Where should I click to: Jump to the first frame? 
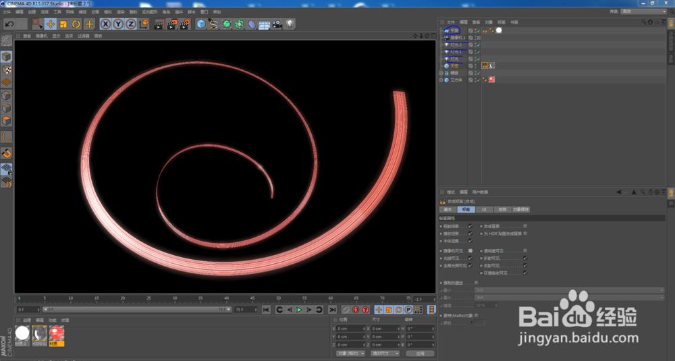(267, 310)
